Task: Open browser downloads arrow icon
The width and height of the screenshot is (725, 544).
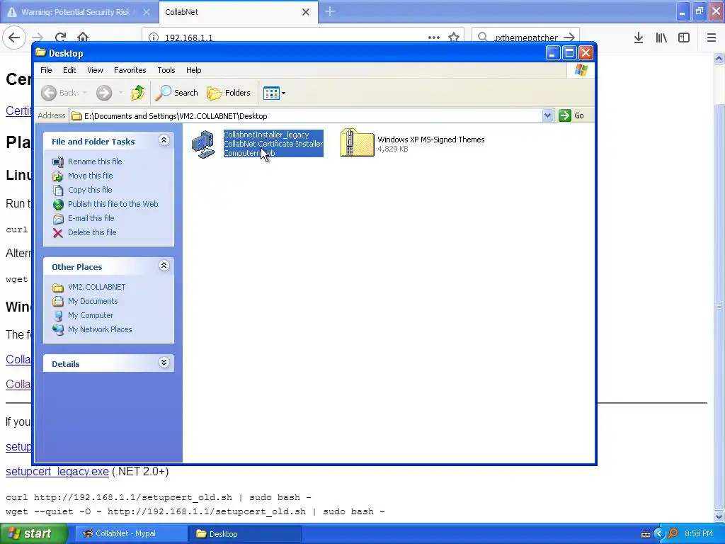Action: pos(639,38)
